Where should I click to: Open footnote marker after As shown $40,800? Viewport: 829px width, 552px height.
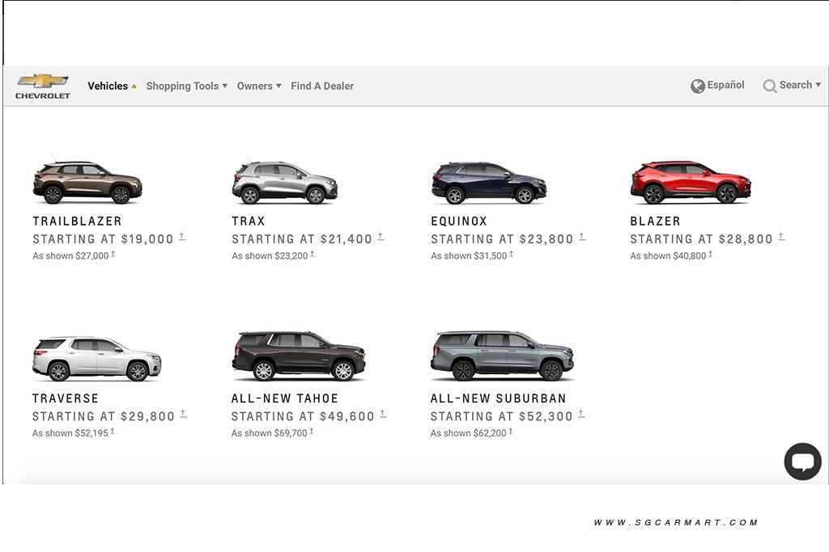pos(711,255)
